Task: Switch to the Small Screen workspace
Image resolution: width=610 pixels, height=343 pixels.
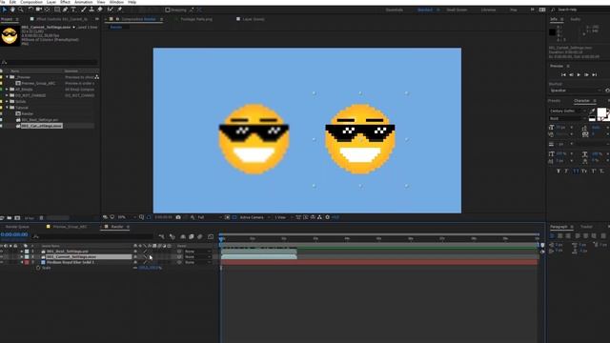Action: click(x=457, y=10)
